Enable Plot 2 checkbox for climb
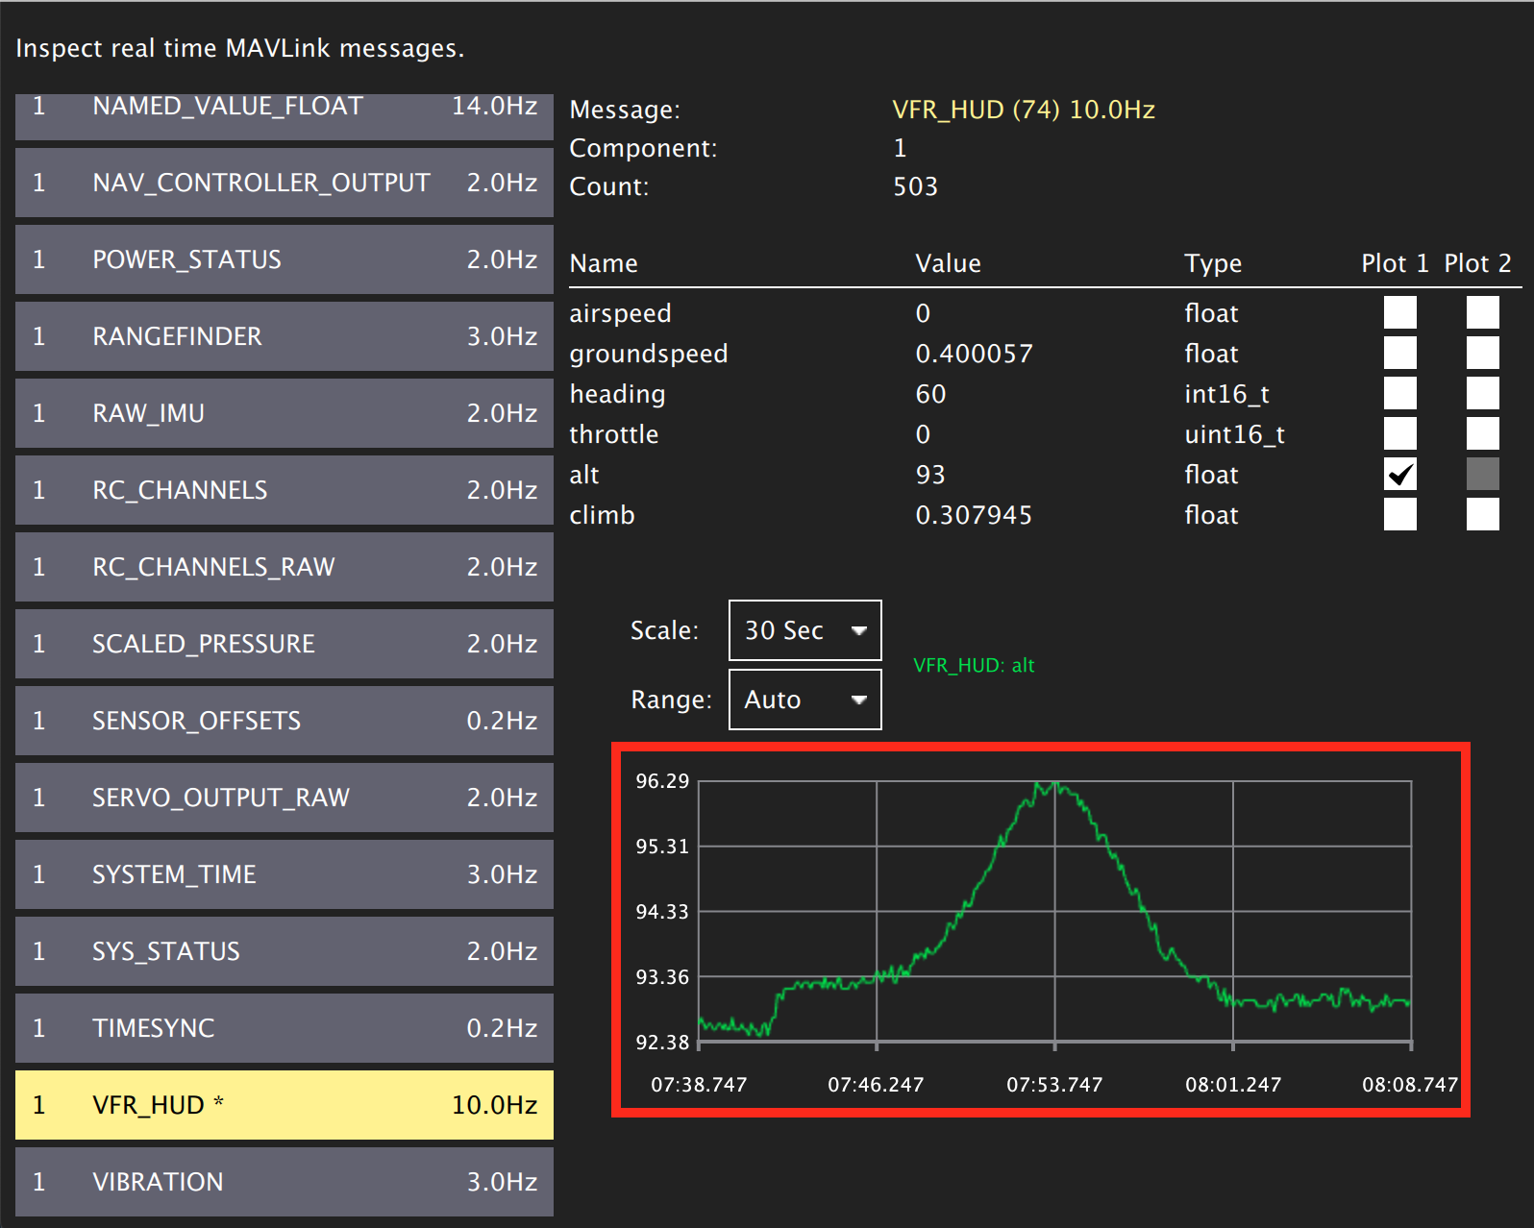Screen dimensions: 1534x1228 1482,515
